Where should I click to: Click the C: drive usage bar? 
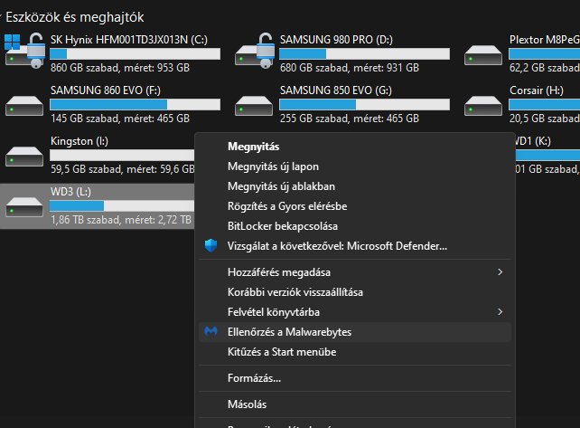tap(135, 53)
